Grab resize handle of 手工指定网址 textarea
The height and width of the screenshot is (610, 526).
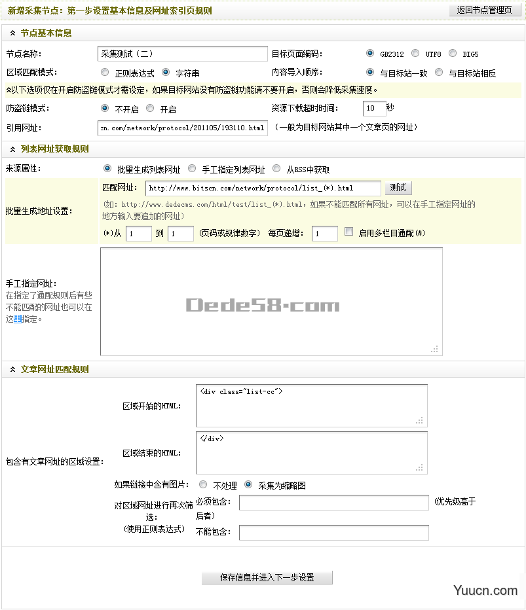point(434,349)
